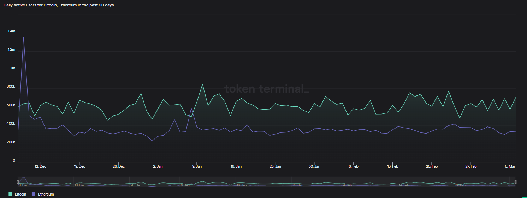Click the token terminal watermark logo
Image resolution: width=527 pixels, height=198 pixels.
pyautogui.click(x=267, y=89)
